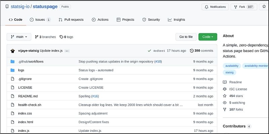Open the statsig-io organization link
The image size is (269, 134).
click(20, 7)
